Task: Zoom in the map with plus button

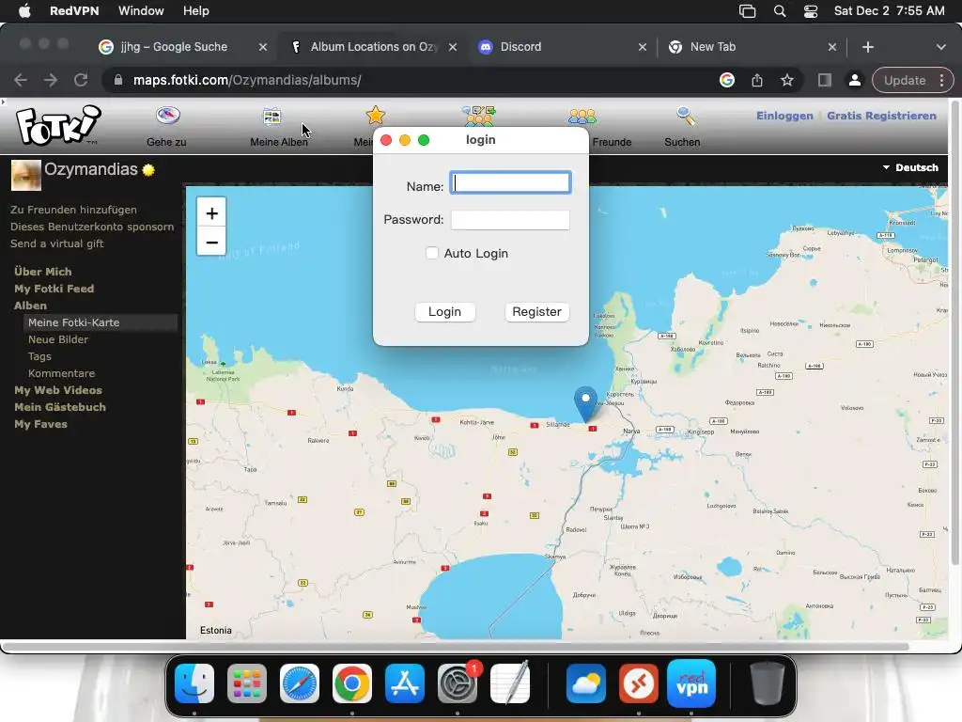Action: (211, 213)
